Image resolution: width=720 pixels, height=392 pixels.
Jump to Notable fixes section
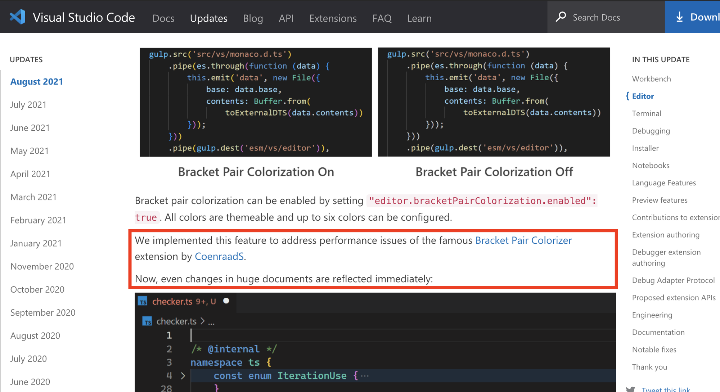[x=654, y=350]
